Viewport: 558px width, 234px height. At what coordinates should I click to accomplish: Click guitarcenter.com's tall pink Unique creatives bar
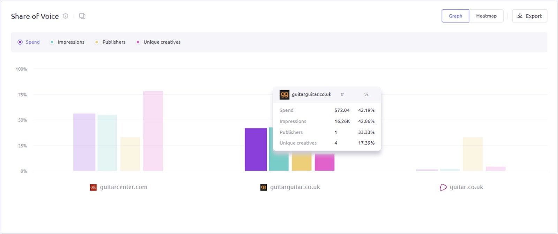[x=153, y=131]
